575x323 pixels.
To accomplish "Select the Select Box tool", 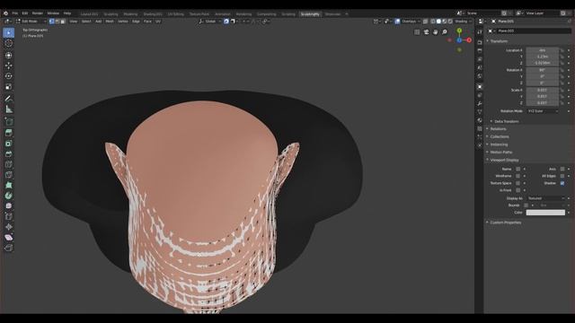I will point(9,32).
